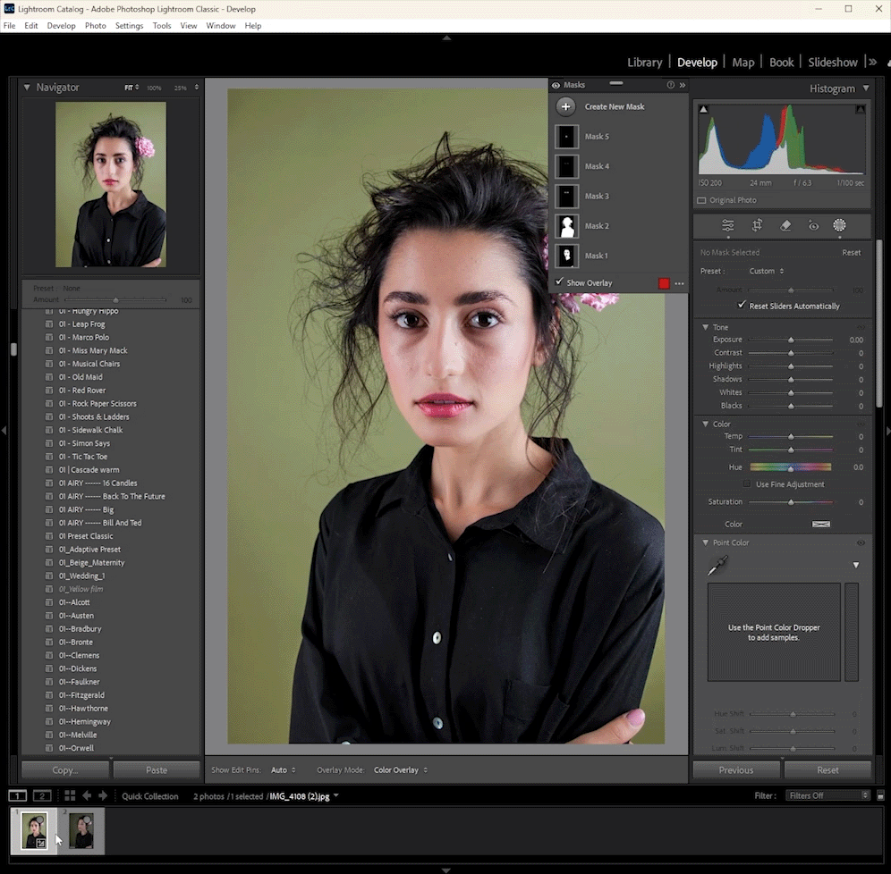
Task: Select the Masking tool icon
Action: (x=839, y=225)
